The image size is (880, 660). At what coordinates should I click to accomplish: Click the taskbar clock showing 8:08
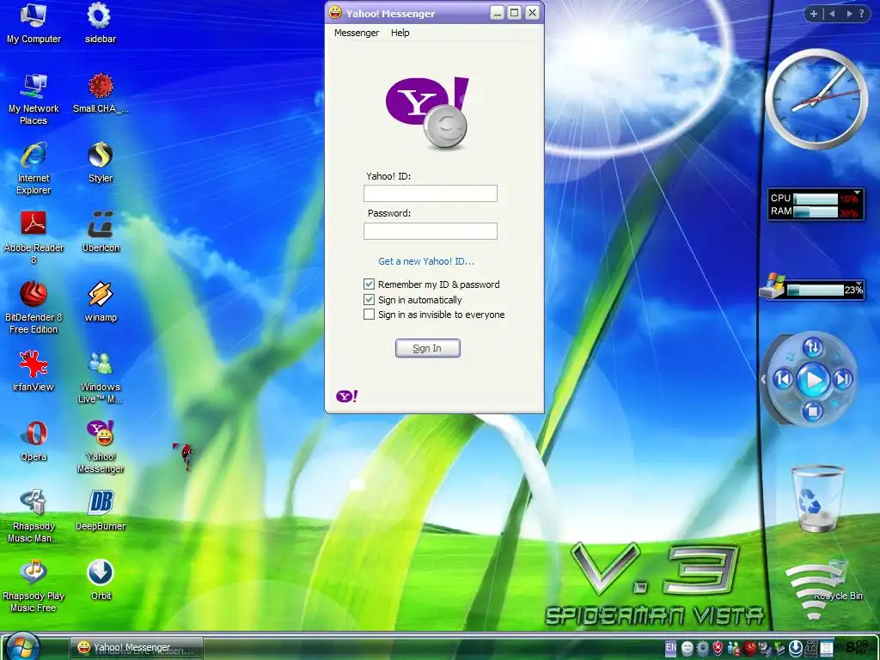click(x=857, y=647)
